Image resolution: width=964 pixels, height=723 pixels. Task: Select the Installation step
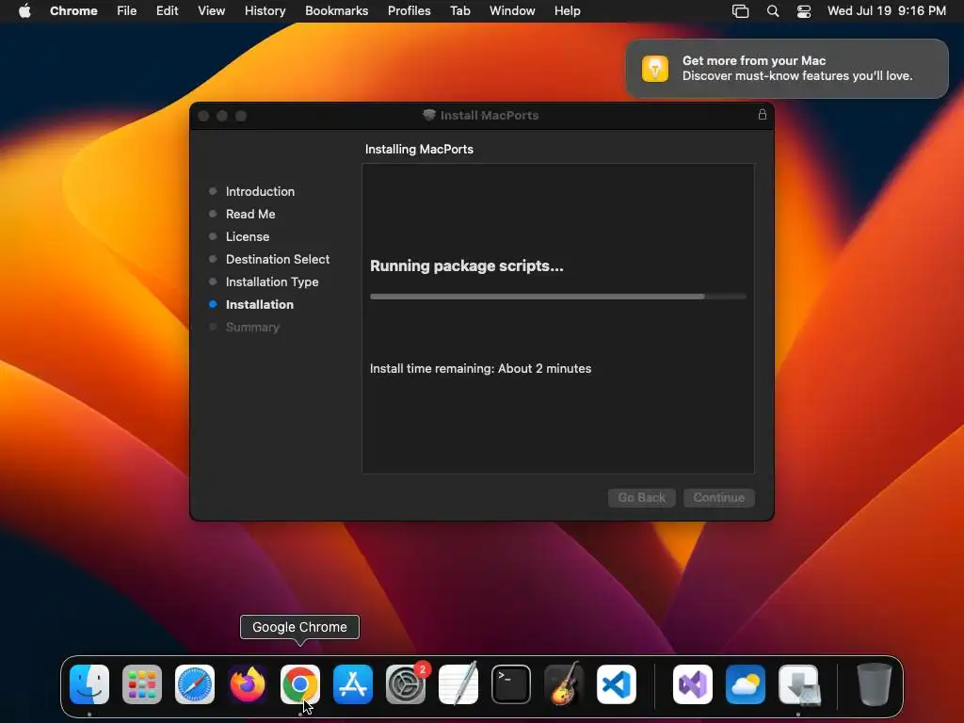point(260,304)
